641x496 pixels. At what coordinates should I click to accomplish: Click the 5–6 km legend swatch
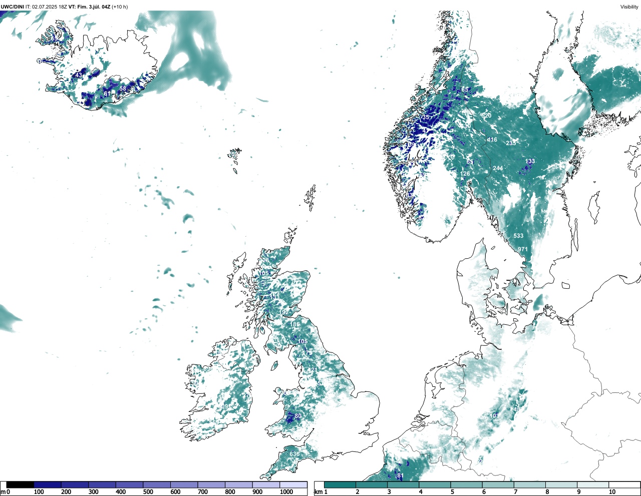click(466, 484)
